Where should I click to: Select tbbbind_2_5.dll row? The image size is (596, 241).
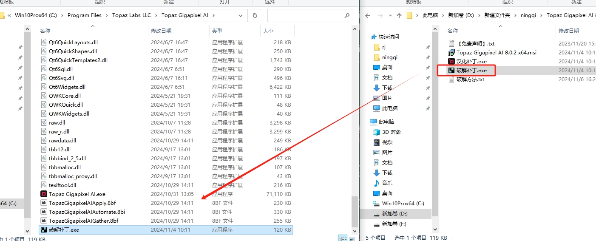166,159
